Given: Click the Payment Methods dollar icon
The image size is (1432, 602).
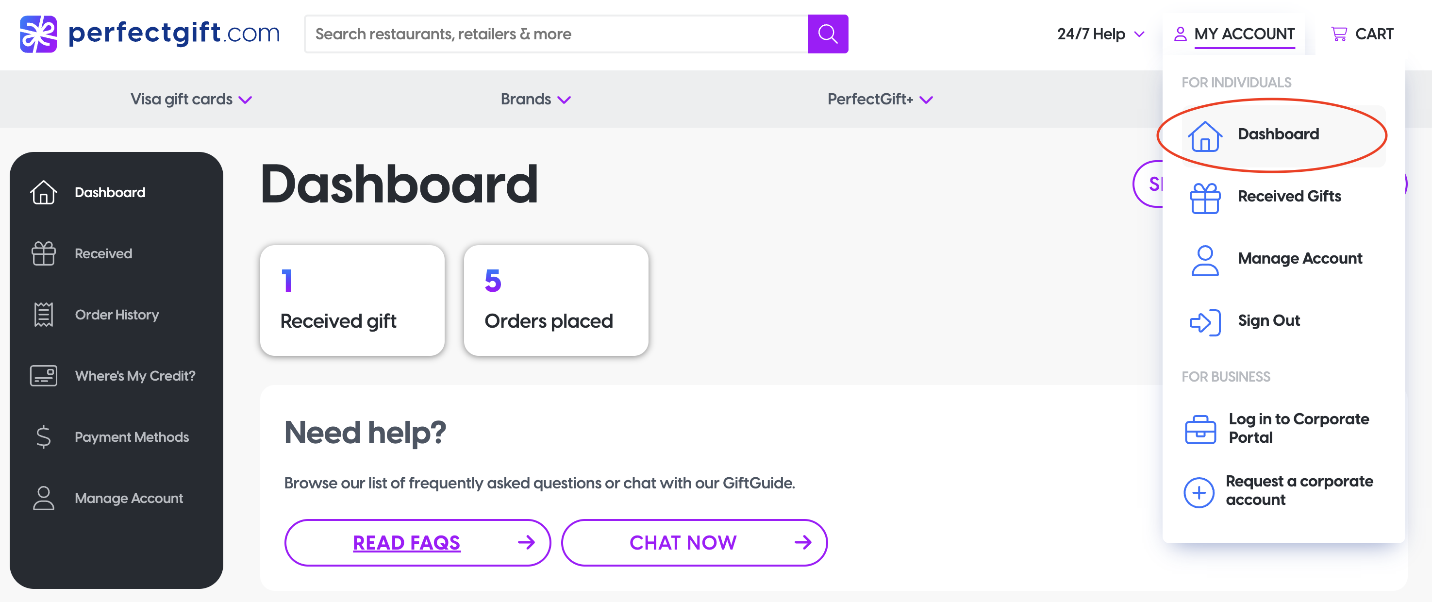Looking at the screenshot, I should click(x=43, y=437).
